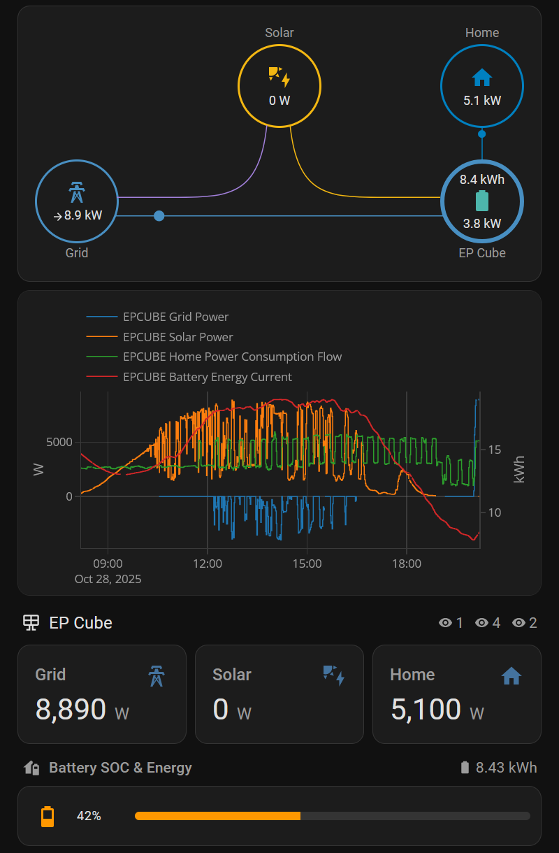Screen dimensions: 559x853
Task: Toggle EPCUBE Grid Power legend series
Action: (157, 317)
